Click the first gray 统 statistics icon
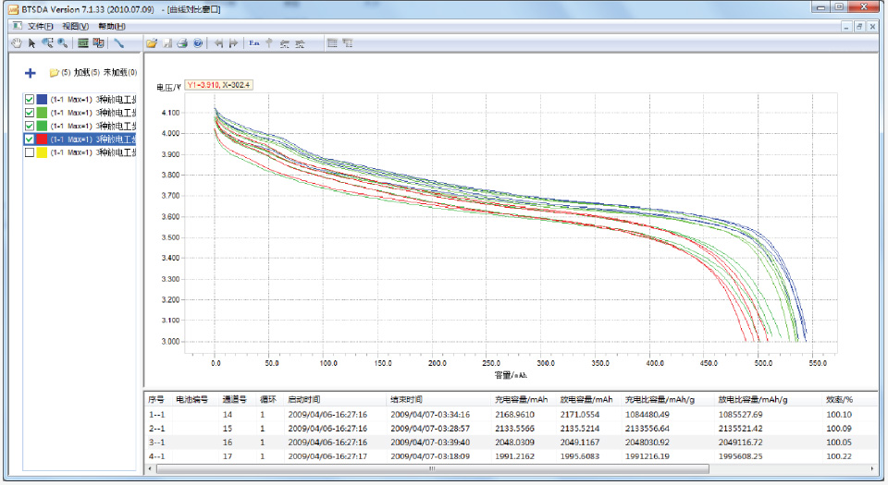 tap(284, 43)
